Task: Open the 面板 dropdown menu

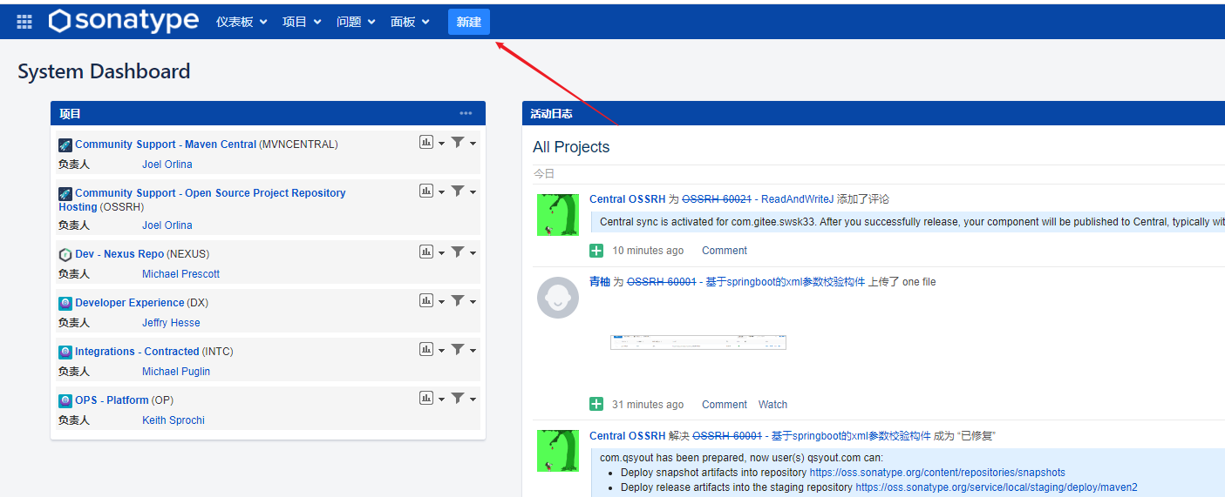Action: coord(410,22)
